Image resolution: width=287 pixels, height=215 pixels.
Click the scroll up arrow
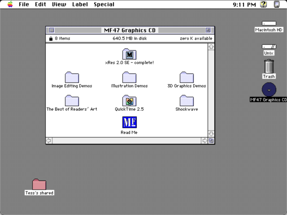pyautogui.click(x=211, y=47)
